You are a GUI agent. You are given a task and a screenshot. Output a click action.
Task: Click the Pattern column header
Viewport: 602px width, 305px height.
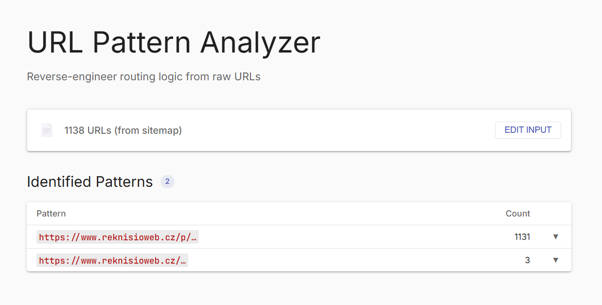pyautogui.click(x=51, y=214)
